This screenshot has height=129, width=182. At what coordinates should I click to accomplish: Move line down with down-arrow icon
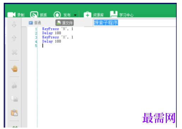coord(14,24)
